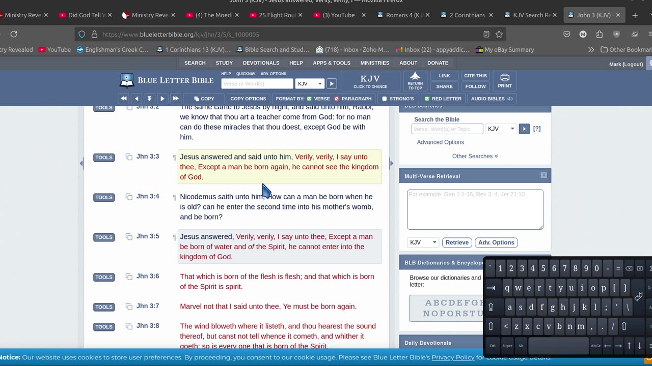
Task: Click KJV Click to Change selector
Action: tap(370, 81)
